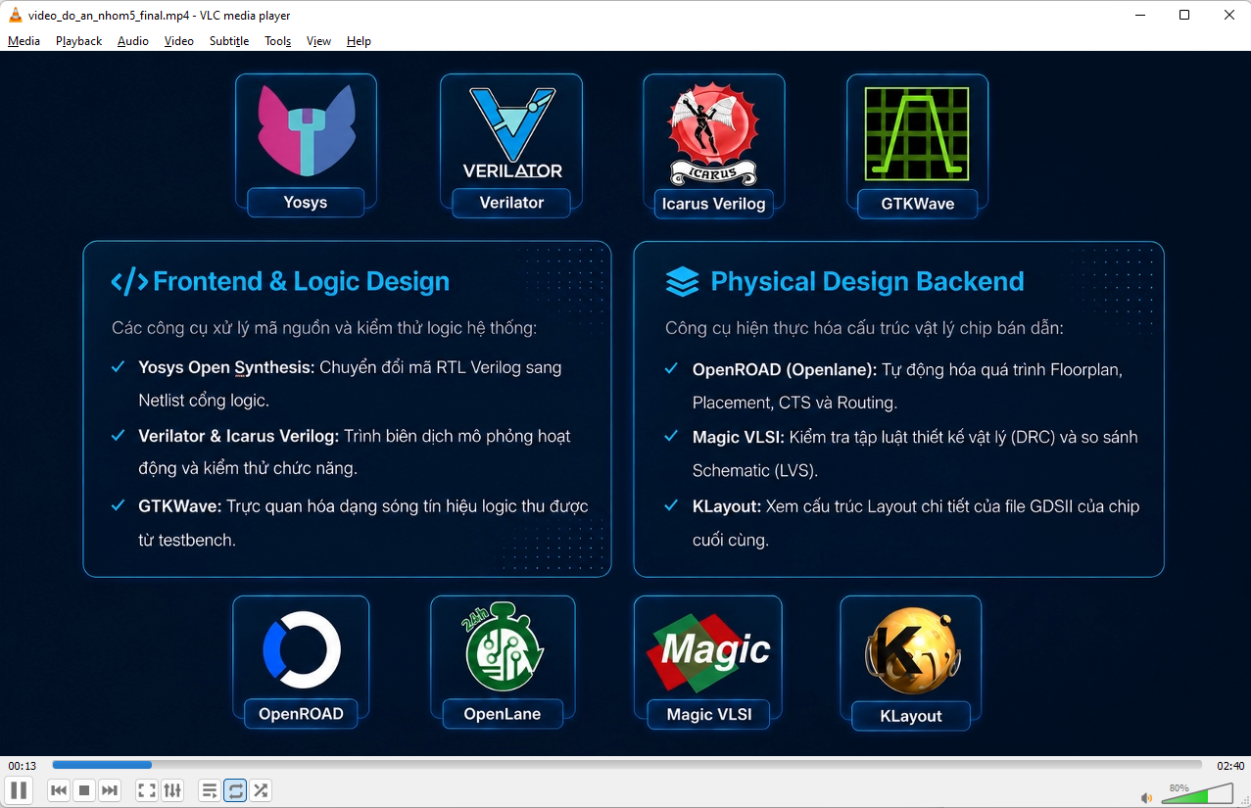Click the Frontend & Logic Design heading
1251x808 pixels.
point(302,282)
